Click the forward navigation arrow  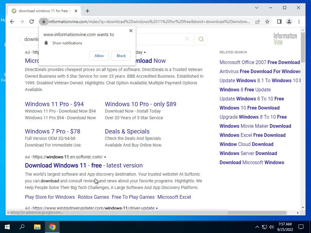(22, 22)
